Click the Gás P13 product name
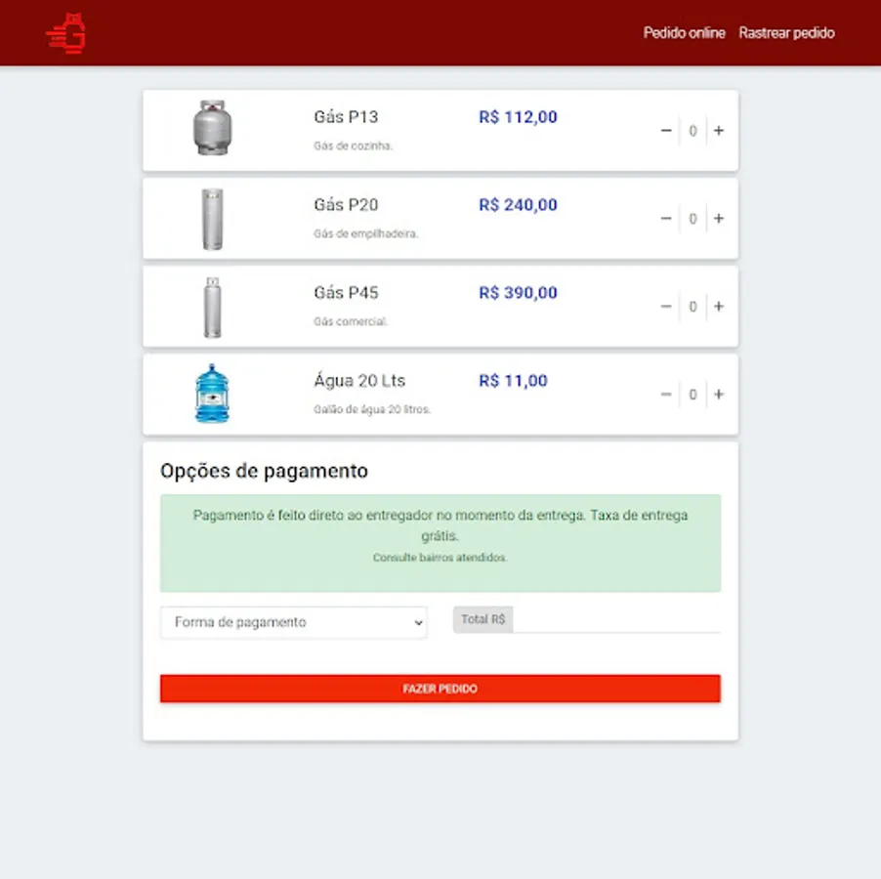This screenshot has height=879, width=881. [x=346, y=117]
